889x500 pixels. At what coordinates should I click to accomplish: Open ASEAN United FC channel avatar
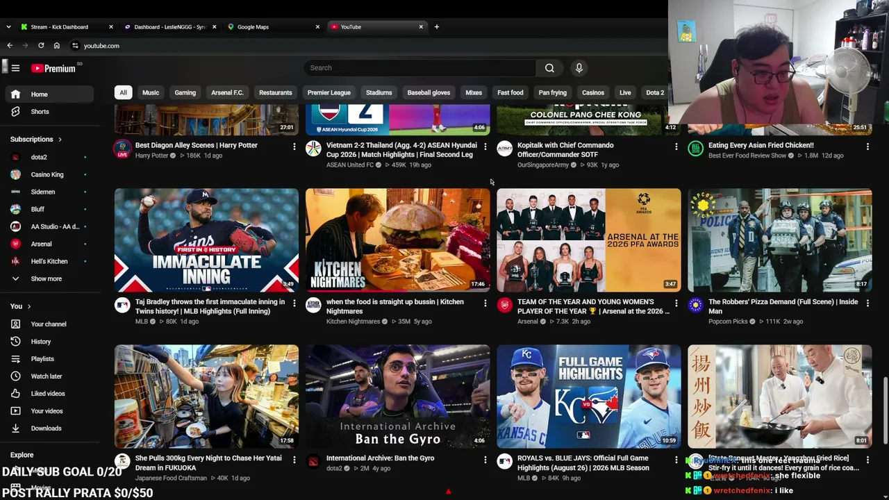click(313, 149)
